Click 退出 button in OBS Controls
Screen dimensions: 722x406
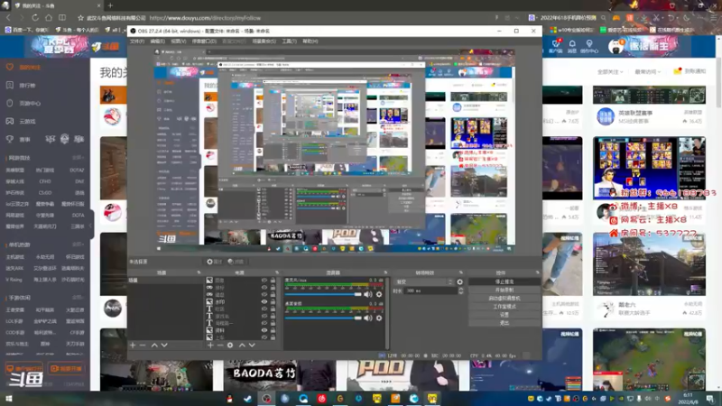tap(504, 323)
